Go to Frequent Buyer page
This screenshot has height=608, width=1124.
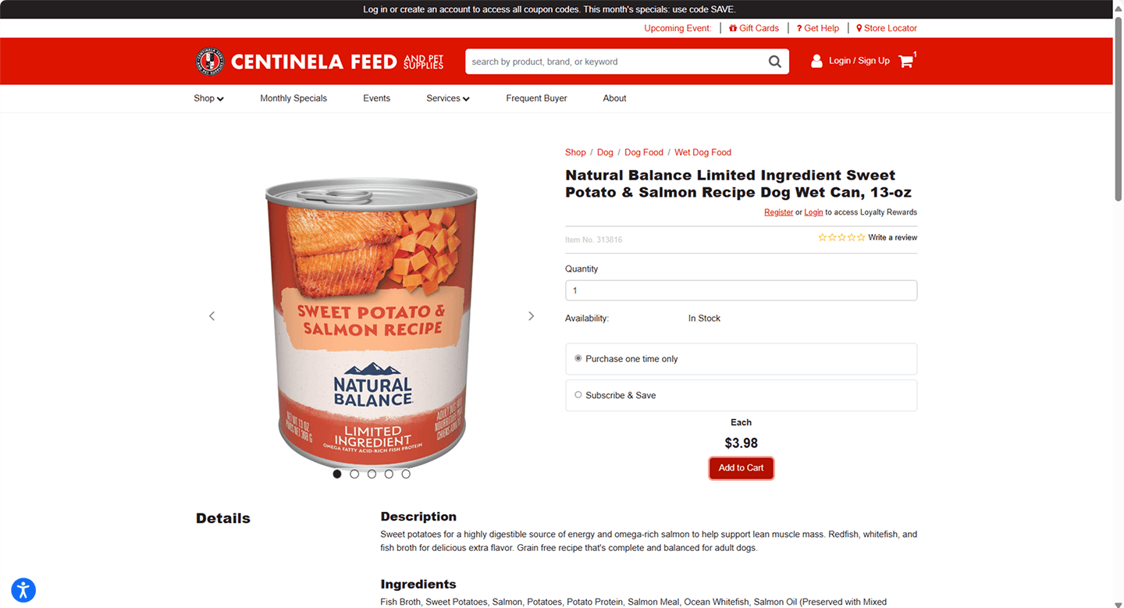(536, 98)
